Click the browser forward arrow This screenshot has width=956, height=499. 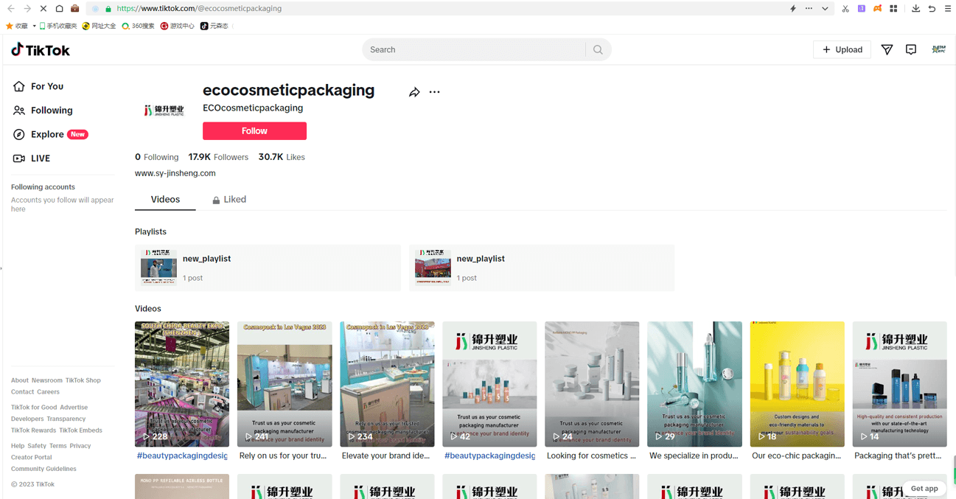(27, 9)
